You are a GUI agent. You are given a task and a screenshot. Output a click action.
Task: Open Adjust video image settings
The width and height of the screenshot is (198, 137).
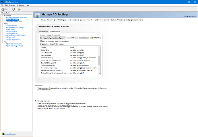14,46
